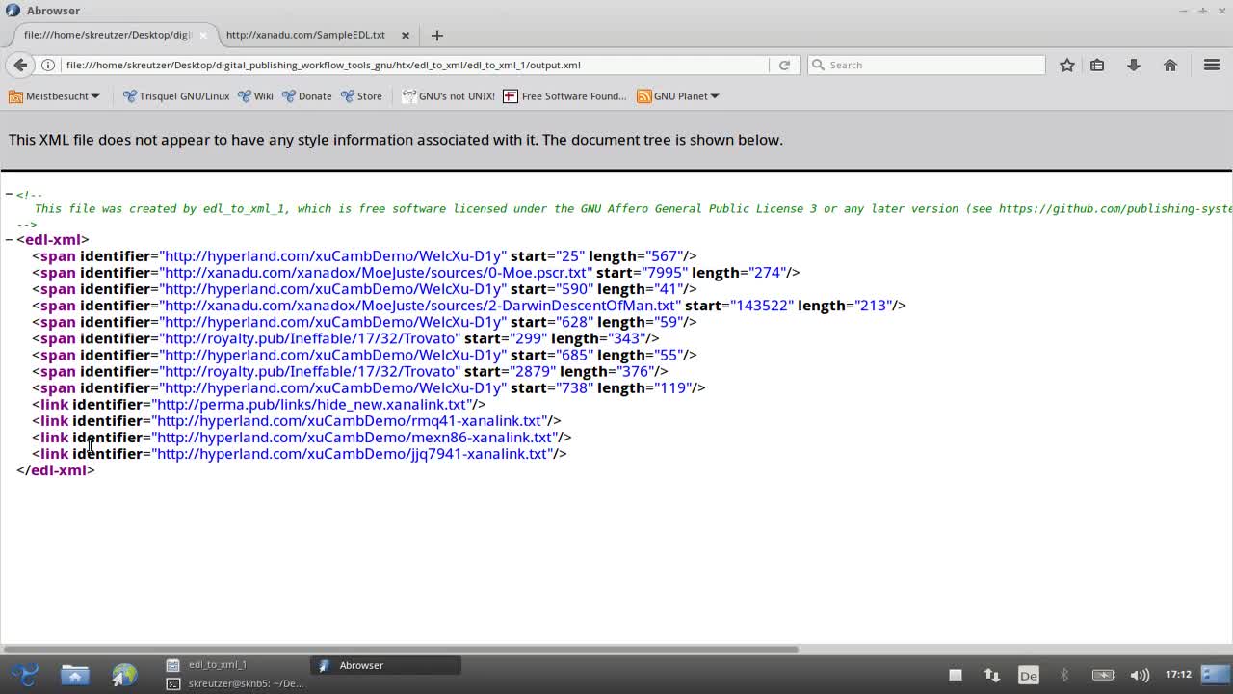Screen dimensions: 1233x694
Task: Open the De keyboard layout indicator
Action: pos(1028,675)
